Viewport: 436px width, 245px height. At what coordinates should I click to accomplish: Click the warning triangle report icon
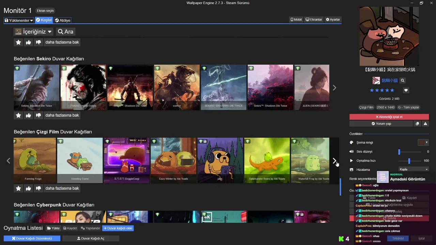(x=425, y=124)
